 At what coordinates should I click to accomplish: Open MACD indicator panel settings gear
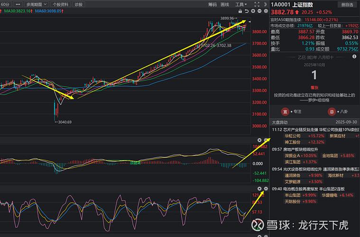[x=266, y=140]
